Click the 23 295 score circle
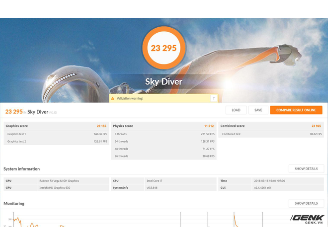This screenshot has width=328, height=227. [x=164, y=48]
